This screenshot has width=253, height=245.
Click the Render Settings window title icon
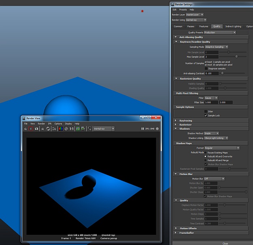pyautogui.click(x=172, y=4)
